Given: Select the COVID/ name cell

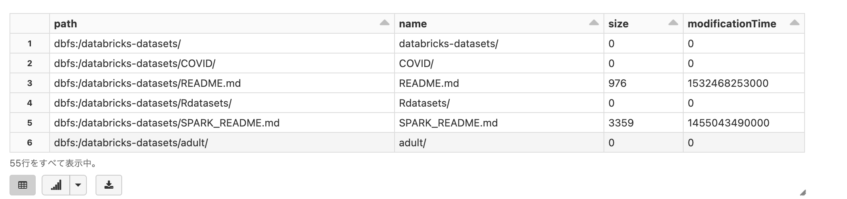Looking at the screenshot, I should pyautogui.click(x=416, y=63).
